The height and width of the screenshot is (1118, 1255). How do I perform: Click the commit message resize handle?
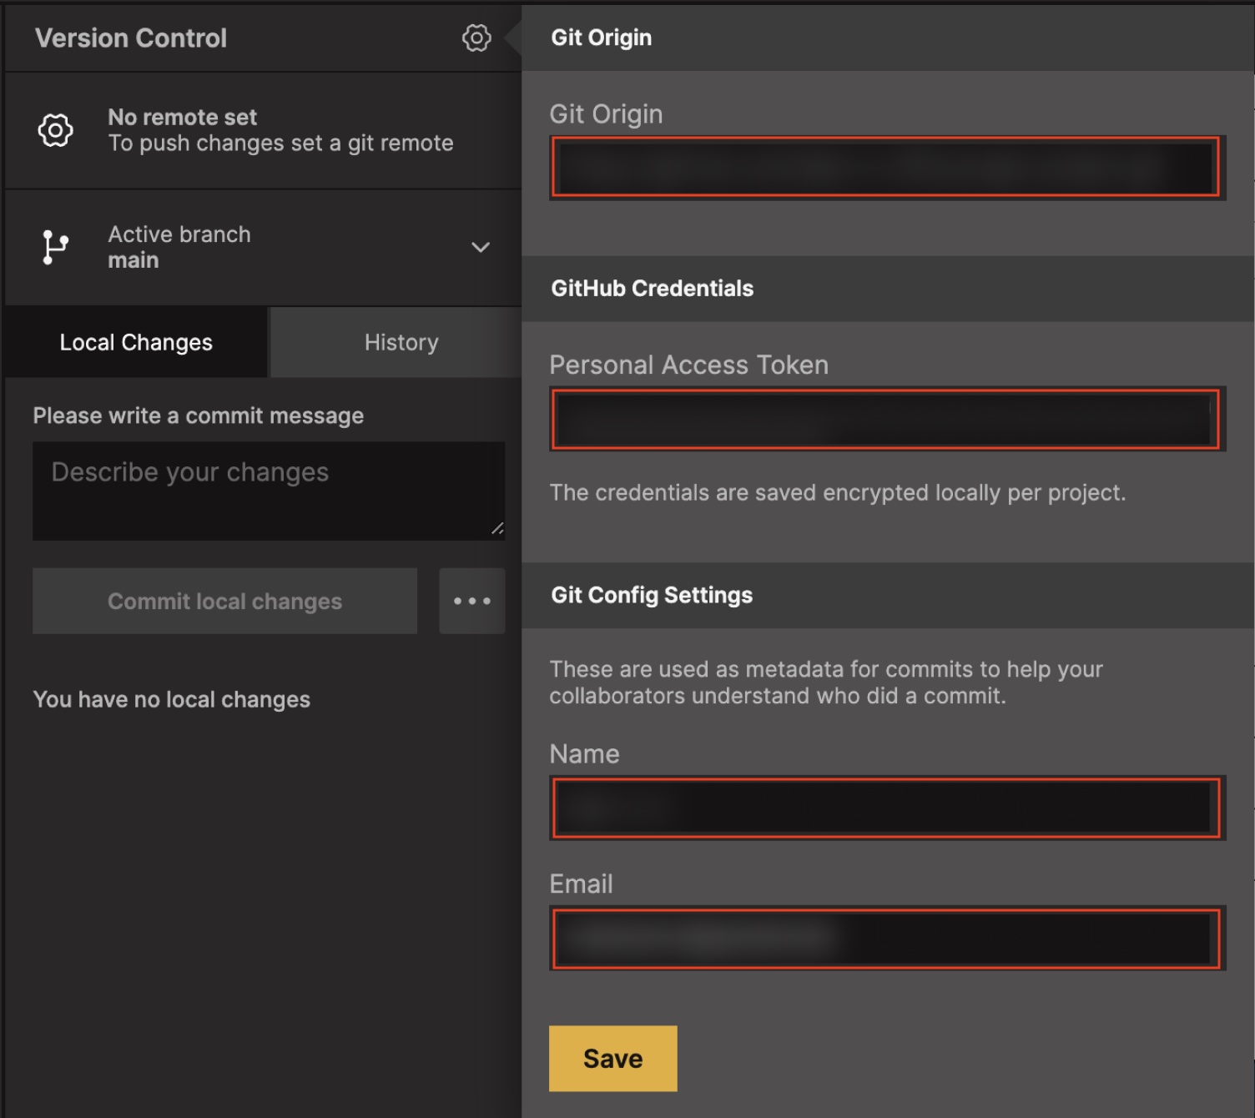(x=497, y=528)
